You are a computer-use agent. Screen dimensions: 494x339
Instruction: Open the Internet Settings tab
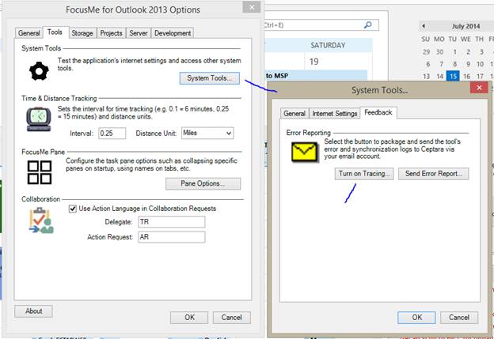(x=335, y=113)
